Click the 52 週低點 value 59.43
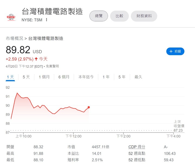Image resolution: width=195 pixels, height=164 pixels. coord(169,160)
